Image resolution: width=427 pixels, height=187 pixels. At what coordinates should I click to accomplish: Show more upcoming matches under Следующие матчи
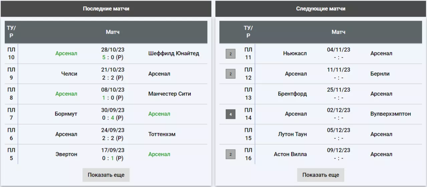point(321,175)
